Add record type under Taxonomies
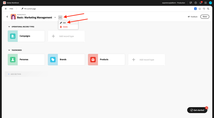This screenshot has height=118, width=214. point(147,60)
